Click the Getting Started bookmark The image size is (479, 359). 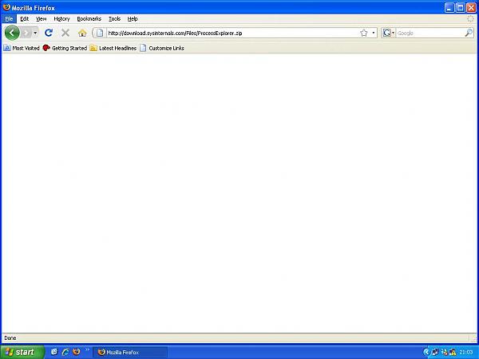[x=65, y=48]
